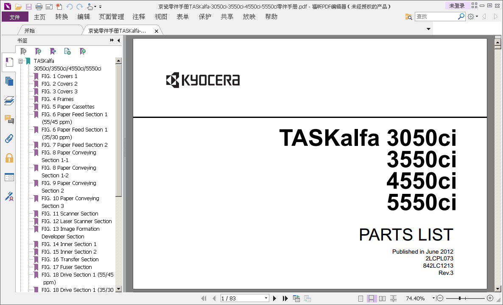503x305 pixels.
Task: Toggle continuous page view mode
Action: [x=371, y=299]
